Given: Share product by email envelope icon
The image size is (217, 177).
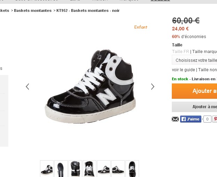Looking at the screenshot, I should [175, 119].
